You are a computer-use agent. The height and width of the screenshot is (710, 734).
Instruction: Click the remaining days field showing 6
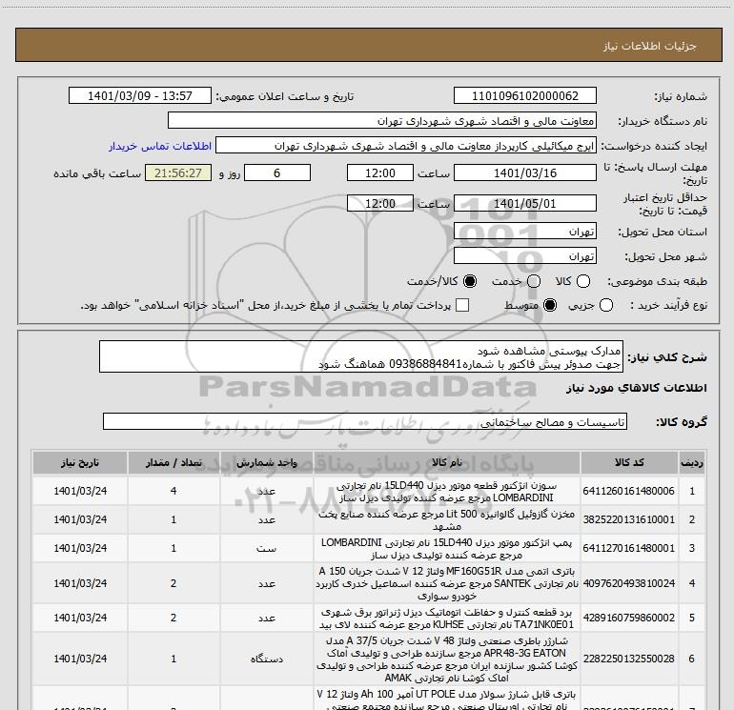pos(277,173)
